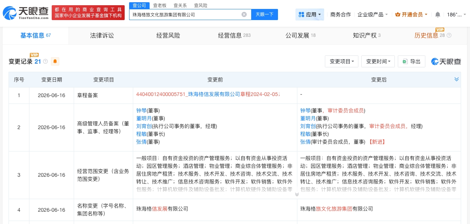Click the help icon next to 历史信息 28
The image size is (470, 224).
click(x=449, y=35)
